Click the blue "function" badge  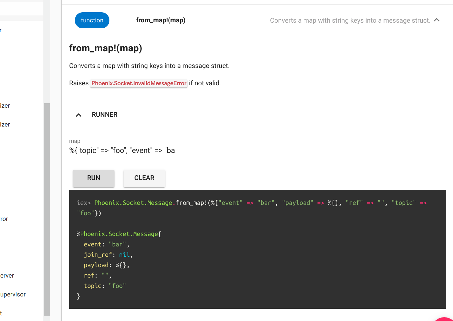coord(92,20)
